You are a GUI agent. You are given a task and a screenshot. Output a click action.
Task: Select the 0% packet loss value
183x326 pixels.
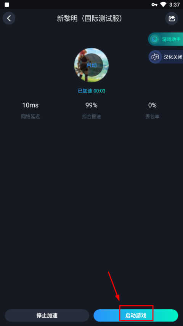pos(152,105)
